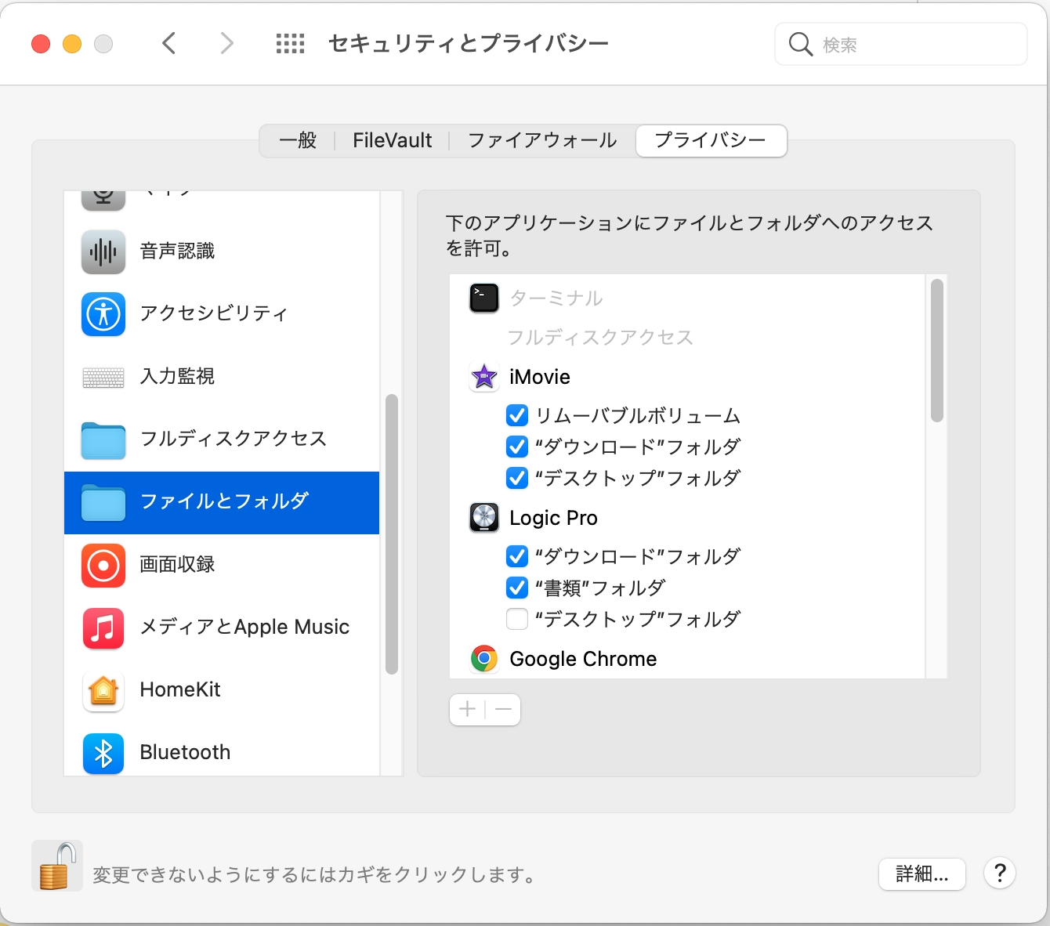
Task: Uncheck iMovie リムーバブルボリューム checkbox
Action: click(x=517, y=415)
